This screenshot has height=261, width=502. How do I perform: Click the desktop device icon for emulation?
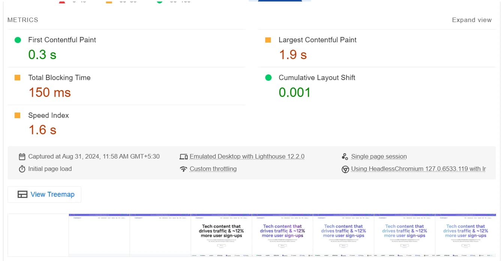[x=184, y=157]
